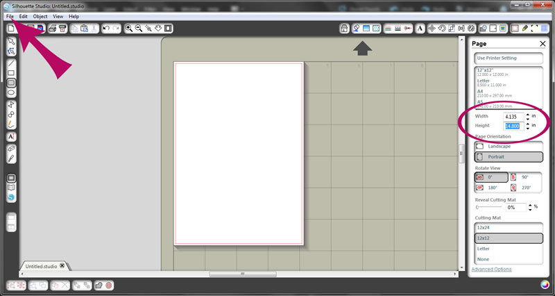Click the Print icon
555x296 pixels.
pos(53,28)
